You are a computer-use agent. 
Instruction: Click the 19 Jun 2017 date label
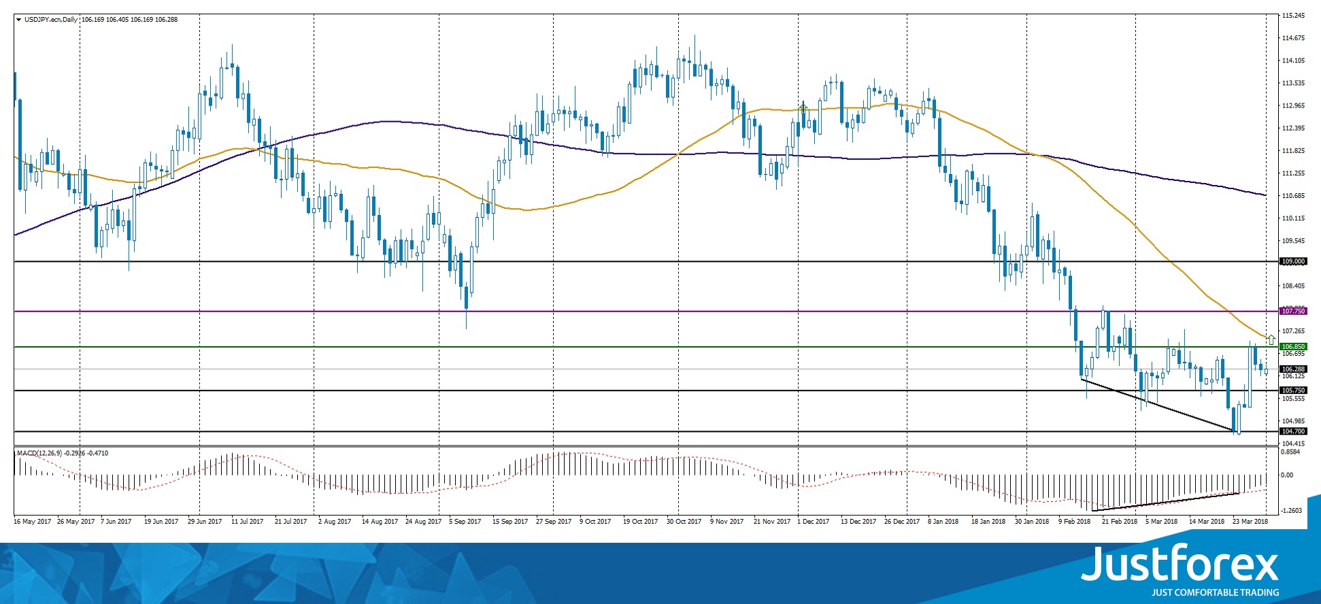161,522
